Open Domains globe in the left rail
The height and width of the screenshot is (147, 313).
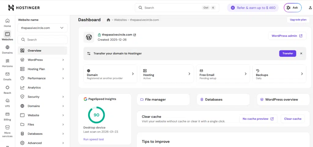tap(7, 50)
